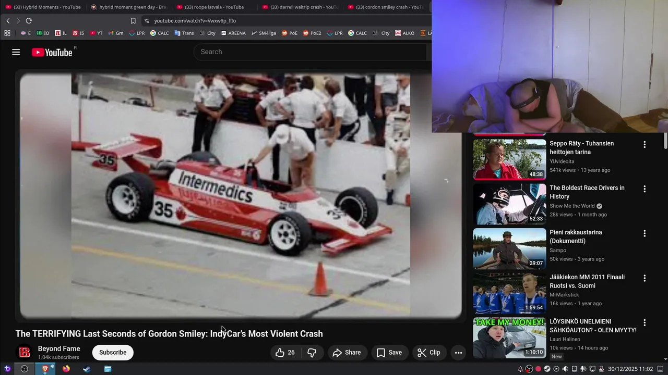This screenshot has height=375, width=668.
Task: Open more actions below the video
Action: coord(458,353)
